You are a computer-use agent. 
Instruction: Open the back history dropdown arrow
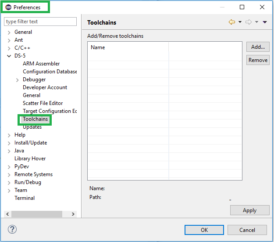(240, 22)
